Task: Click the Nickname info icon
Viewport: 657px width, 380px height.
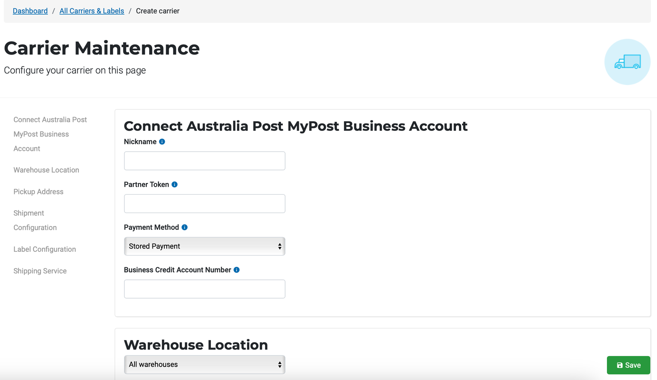Action: pos(162,142)
